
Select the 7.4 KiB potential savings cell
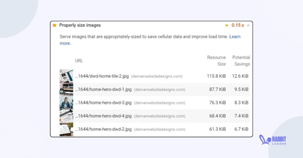coord(241,116)
